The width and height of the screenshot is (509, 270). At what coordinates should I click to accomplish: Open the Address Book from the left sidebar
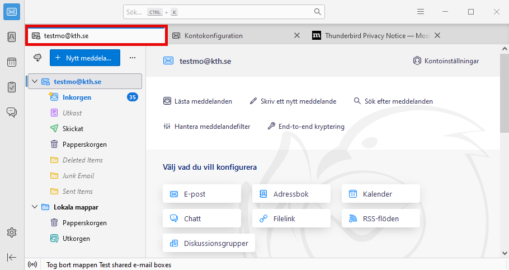12,37
